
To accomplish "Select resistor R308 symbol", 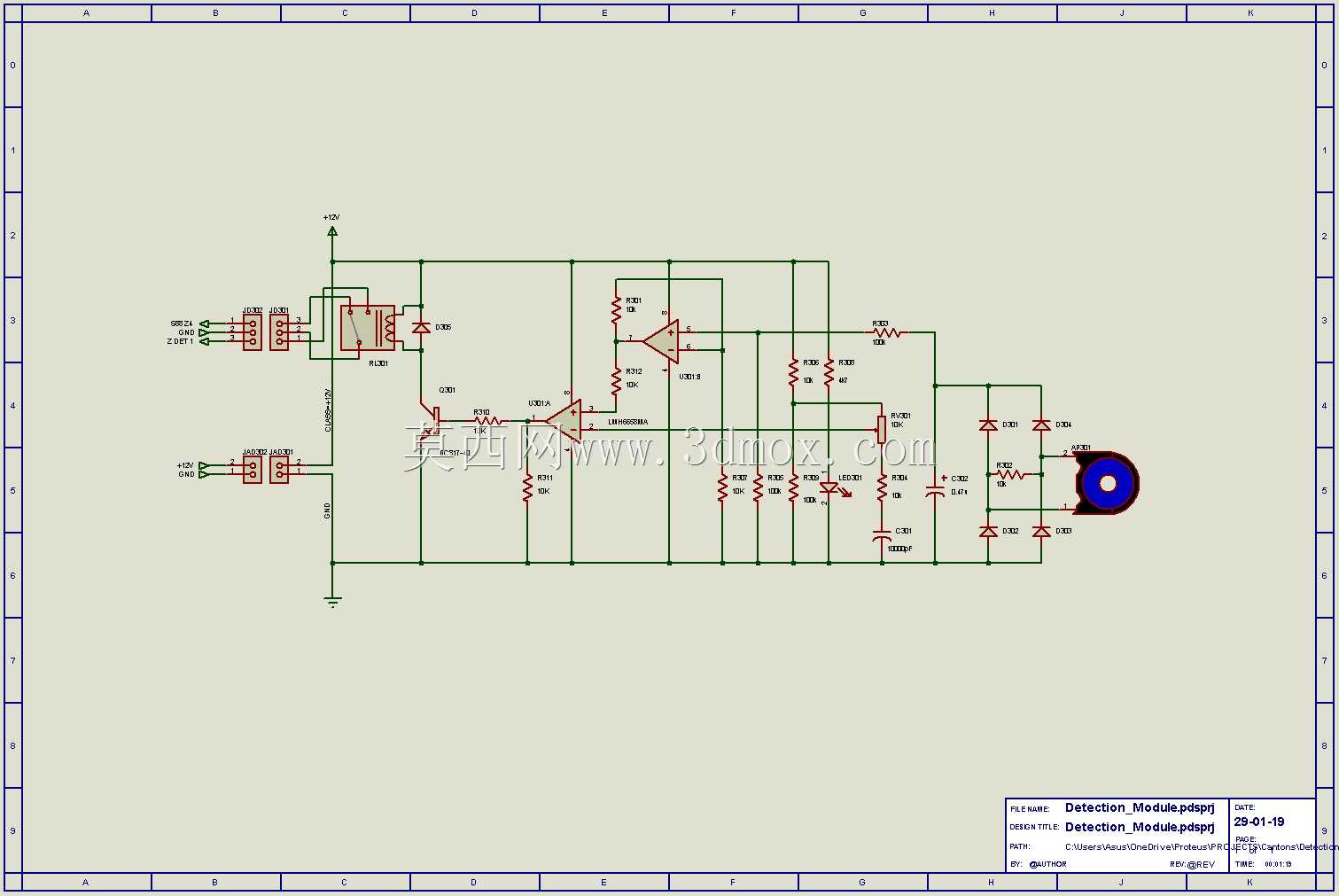I will point(829,371).
